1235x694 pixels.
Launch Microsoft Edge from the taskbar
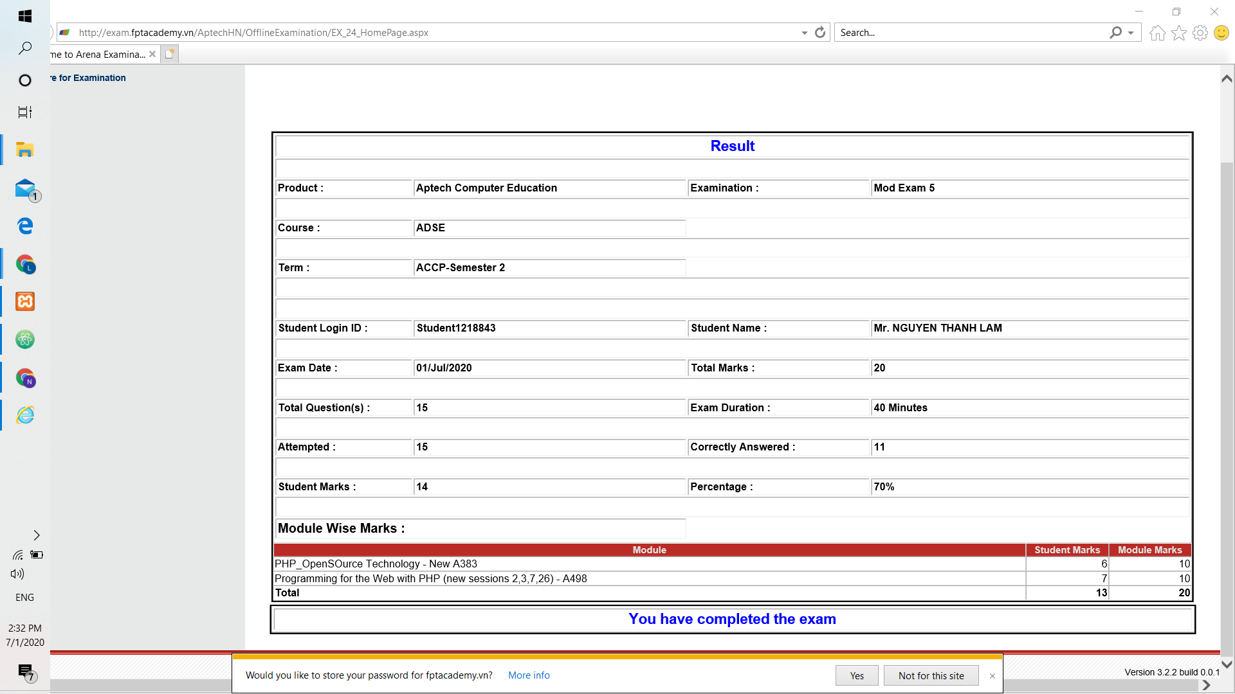[25, 226]
